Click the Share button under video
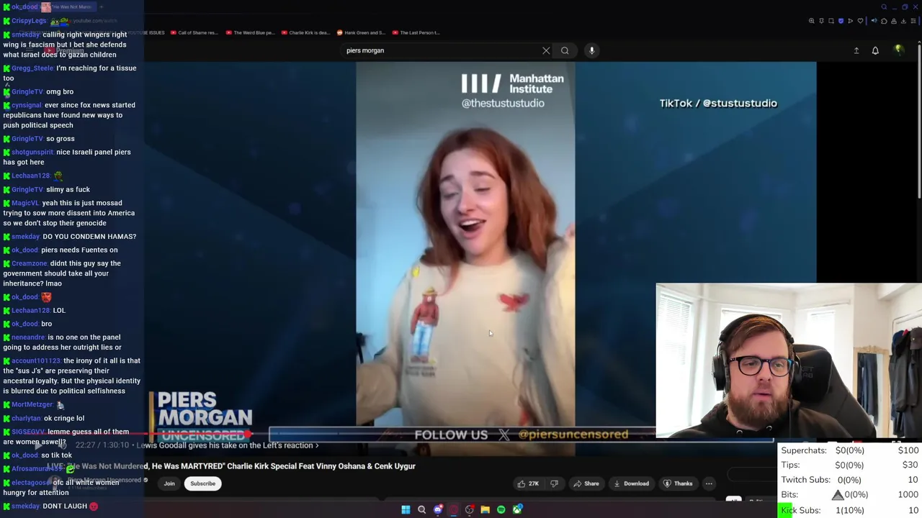The height and width of the screenshot is (518, 922). coord(586,483)
